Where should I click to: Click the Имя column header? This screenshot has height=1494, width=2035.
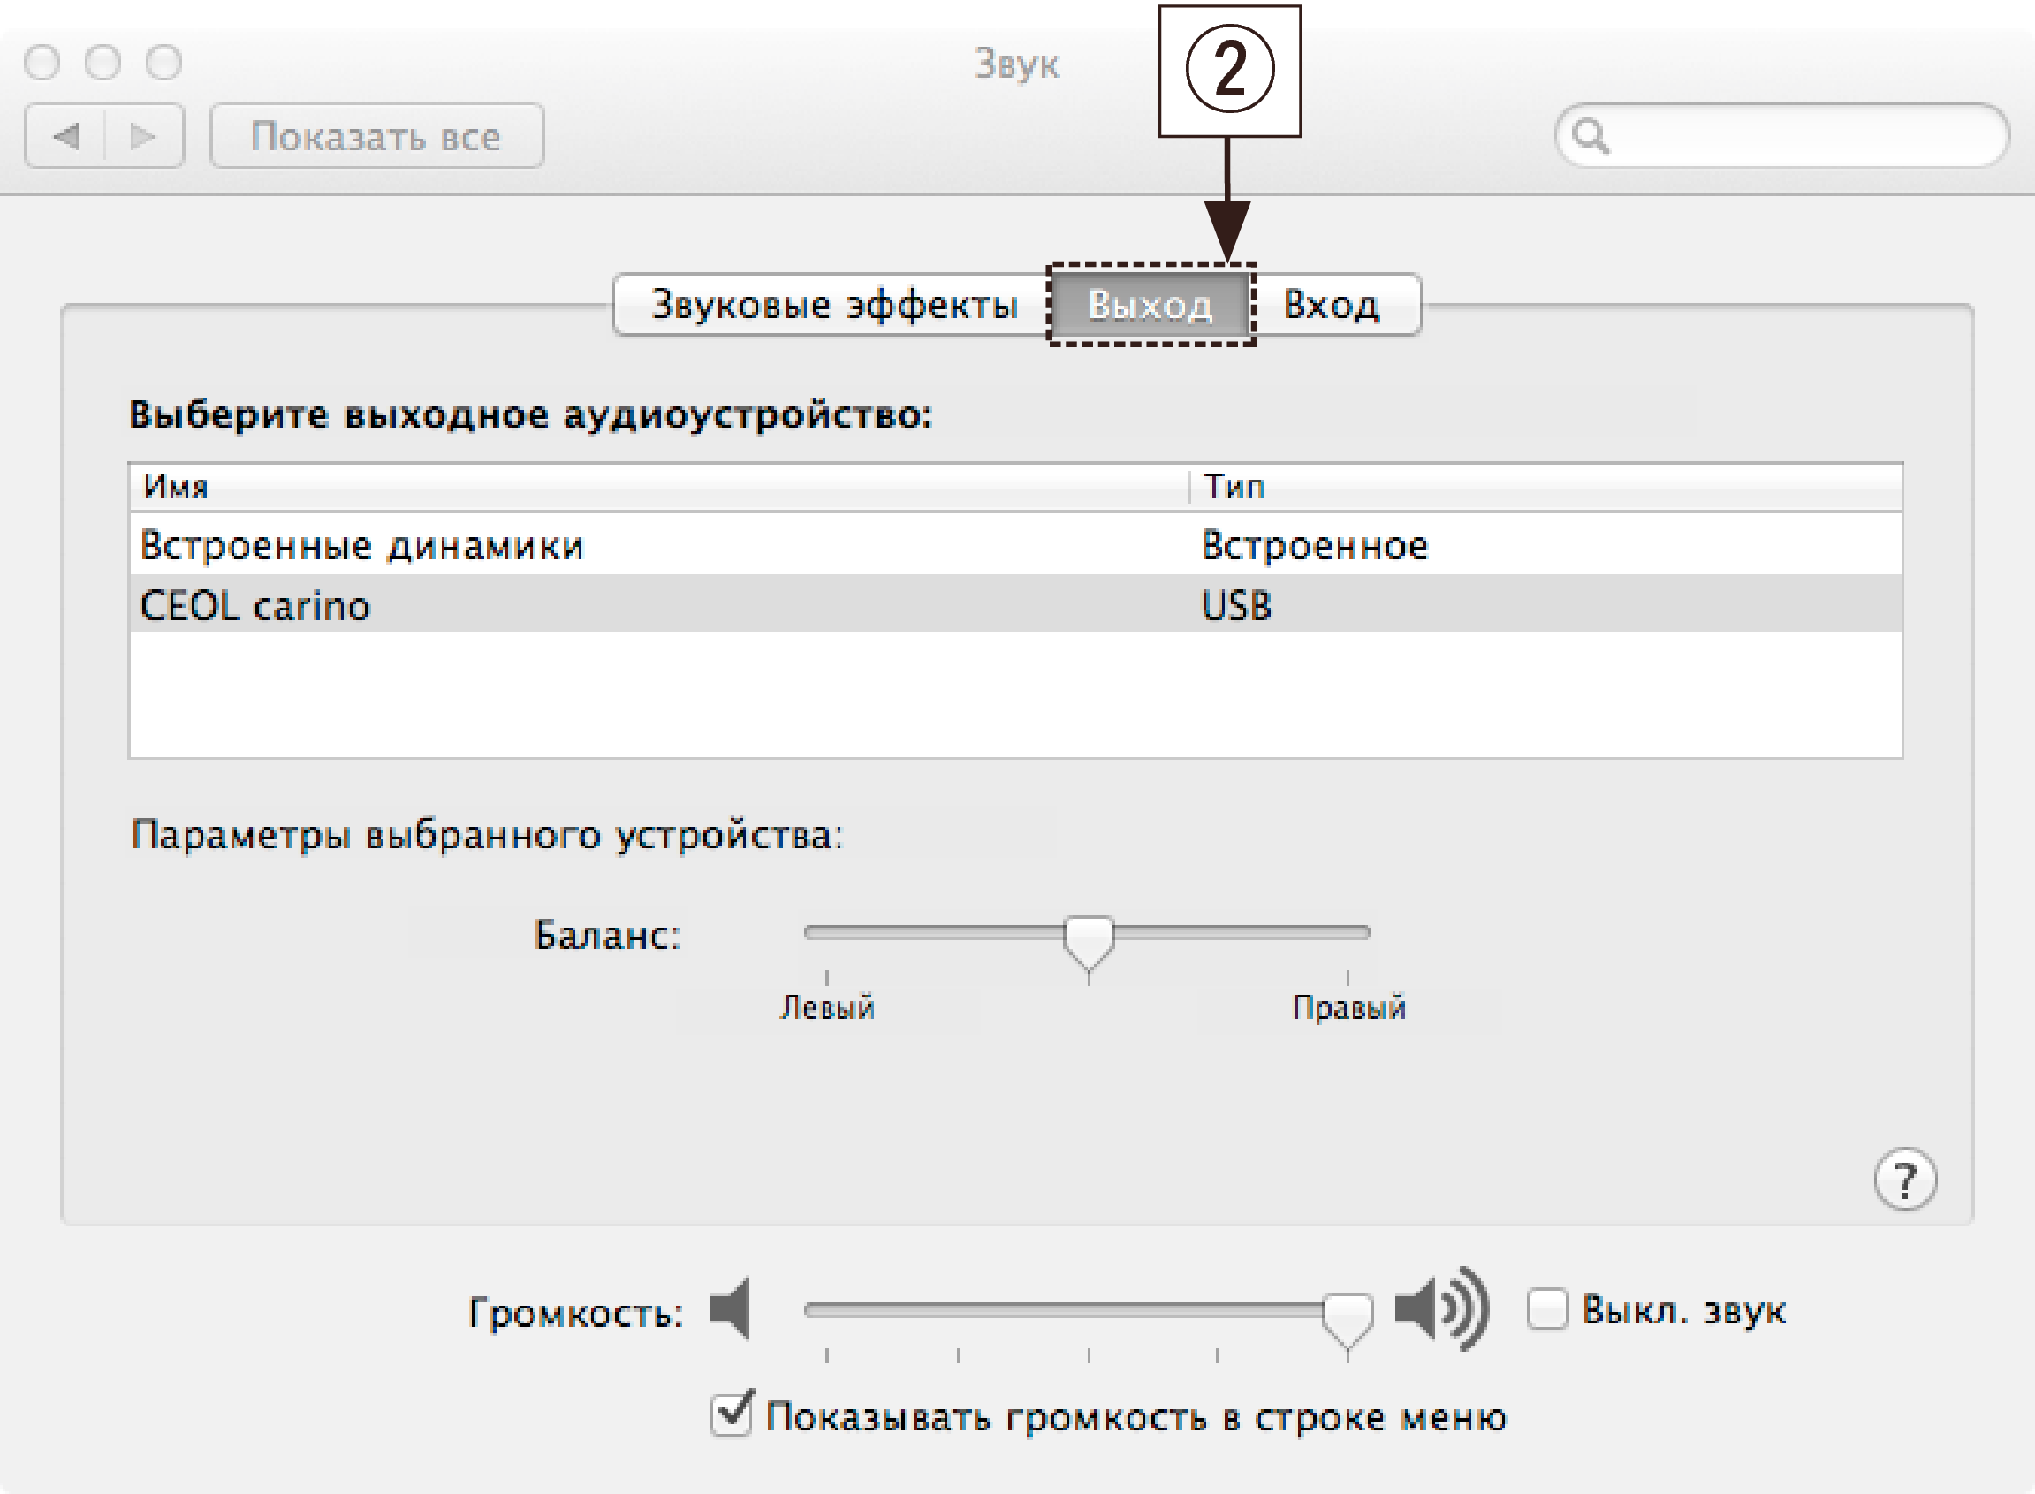[176, 487]
